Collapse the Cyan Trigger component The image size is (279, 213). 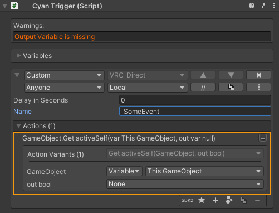(x=5, y=6)
